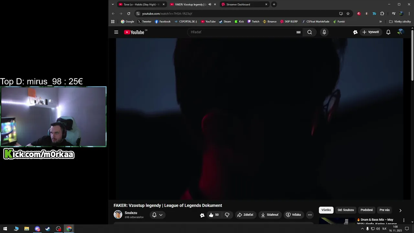Image resolution: width=414 pixels, height=233 pixels.
Task: Like the video with thumbs-up button
Action: (214, 215)
